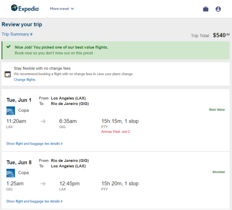
Task: Click the arrow between 1:25am and 12:45pm
Action: 43,184
